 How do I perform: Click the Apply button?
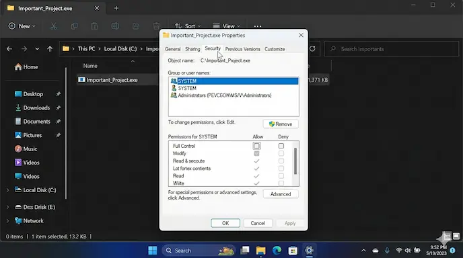[290, 223]
